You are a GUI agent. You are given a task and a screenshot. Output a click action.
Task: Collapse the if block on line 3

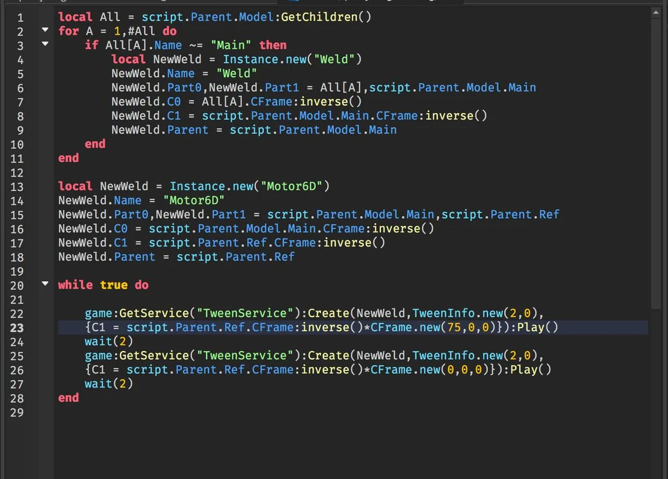pos(45,45)
